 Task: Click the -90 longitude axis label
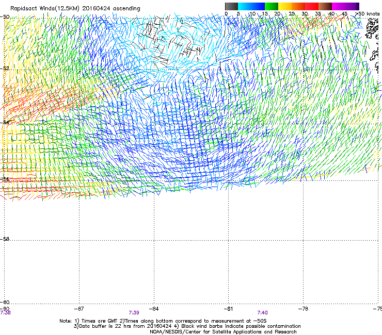point(5,309)
